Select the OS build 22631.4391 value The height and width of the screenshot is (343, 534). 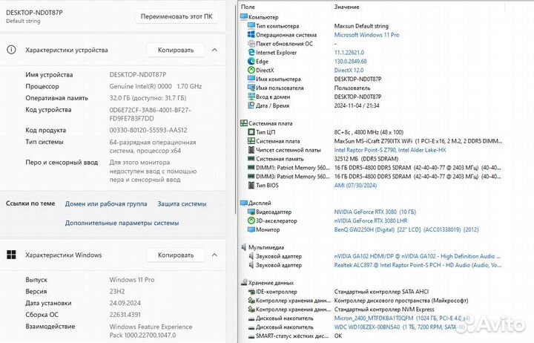tap(125, 314)
